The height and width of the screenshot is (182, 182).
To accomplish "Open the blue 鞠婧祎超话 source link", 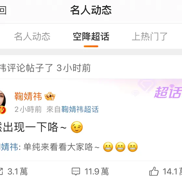I will coord(80,109).
